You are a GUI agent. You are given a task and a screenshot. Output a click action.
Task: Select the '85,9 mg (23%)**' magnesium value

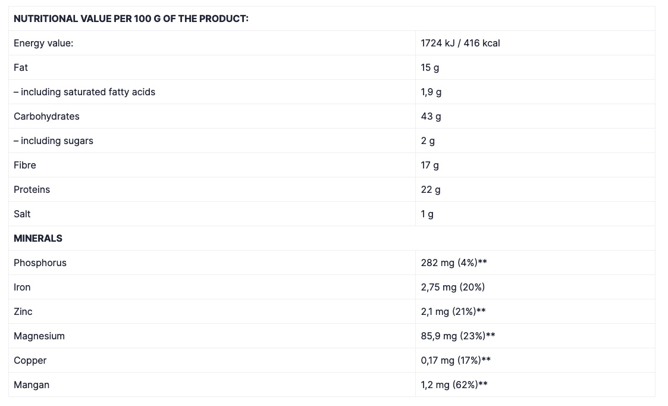coord(458,336)
